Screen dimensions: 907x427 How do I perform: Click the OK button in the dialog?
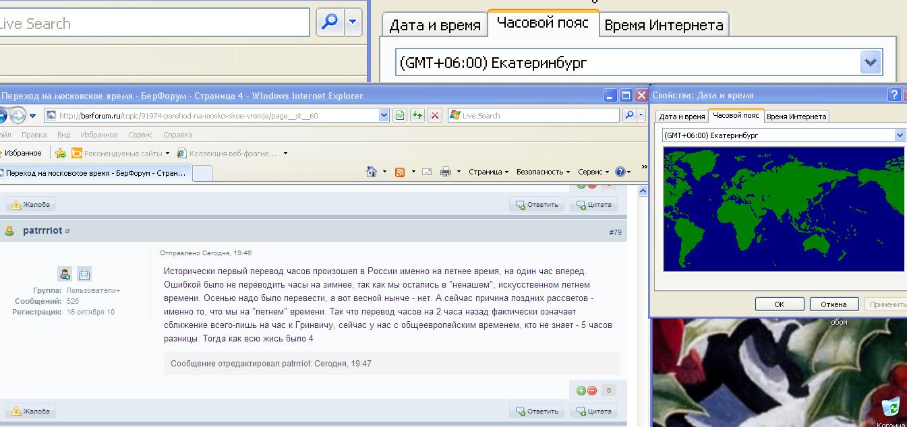(x=779, y=304)
